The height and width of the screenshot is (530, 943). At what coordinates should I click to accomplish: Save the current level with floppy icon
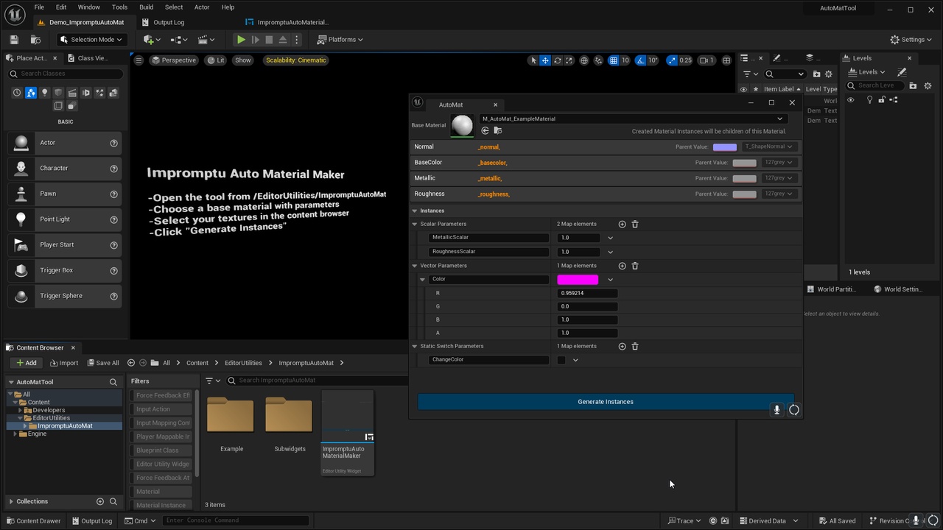point(13,40)
